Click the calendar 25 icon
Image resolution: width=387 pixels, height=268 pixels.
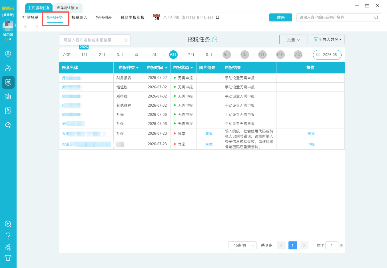coord(157,17)
